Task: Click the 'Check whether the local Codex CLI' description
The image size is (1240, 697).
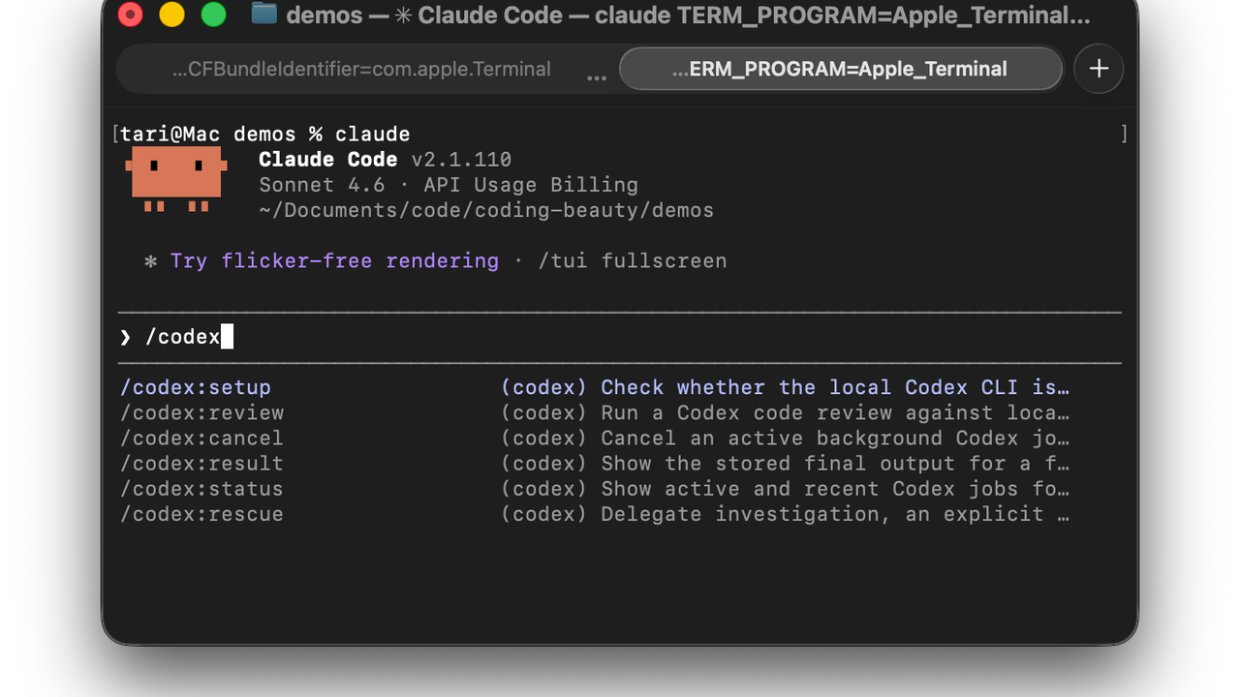Action: click(835, 387)
